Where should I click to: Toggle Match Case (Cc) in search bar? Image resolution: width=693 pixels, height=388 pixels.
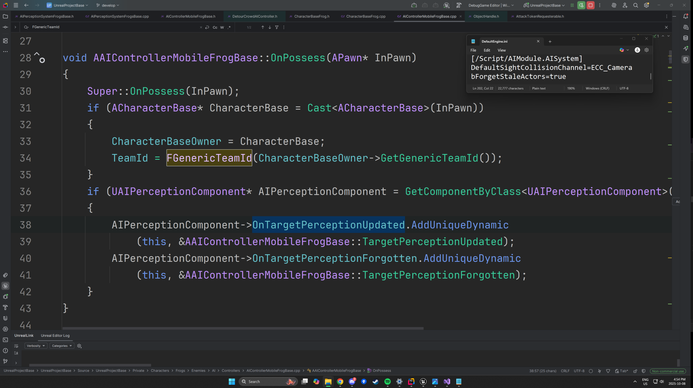coord(215,27)
